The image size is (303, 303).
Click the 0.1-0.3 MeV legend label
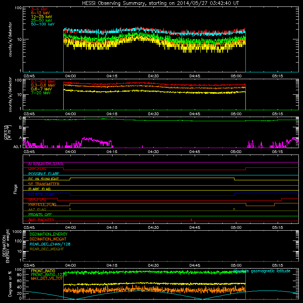(43, 81)
